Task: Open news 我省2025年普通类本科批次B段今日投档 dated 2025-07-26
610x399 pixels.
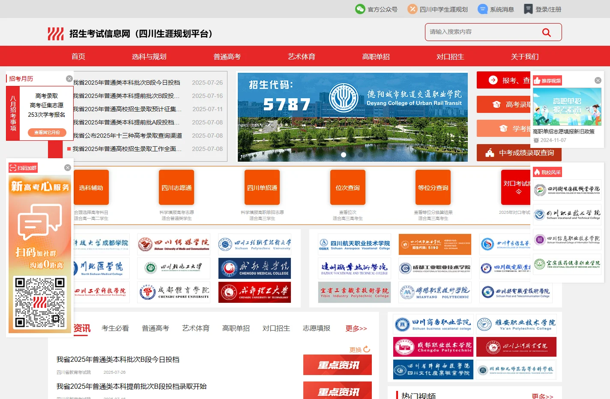Action: tap(126, 83)
